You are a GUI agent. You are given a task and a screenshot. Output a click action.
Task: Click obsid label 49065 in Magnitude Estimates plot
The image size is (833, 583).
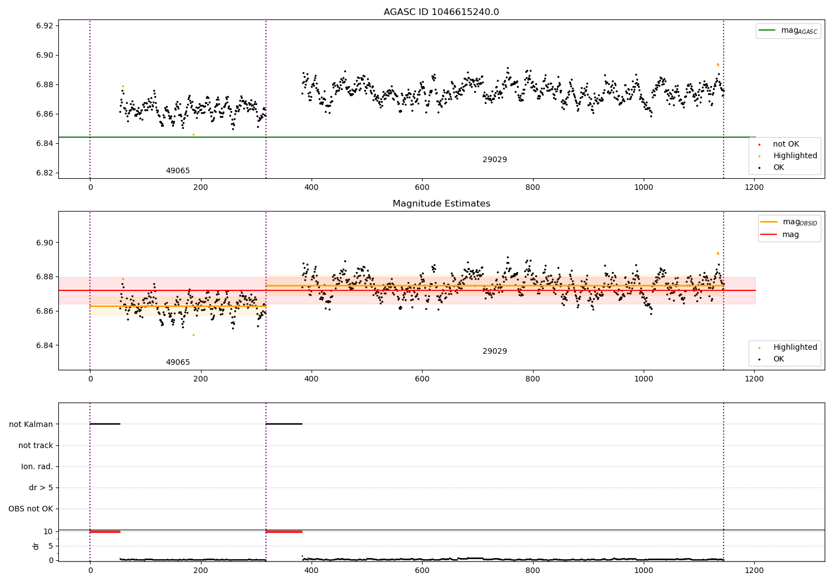click(x=178, y=363)
